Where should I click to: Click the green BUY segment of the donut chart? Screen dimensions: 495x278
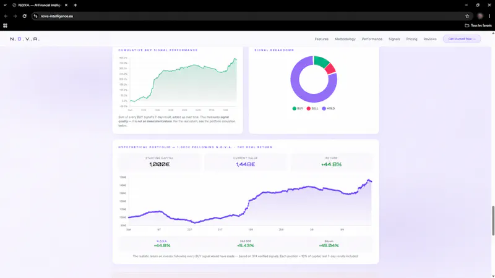(x=321, y=61)
